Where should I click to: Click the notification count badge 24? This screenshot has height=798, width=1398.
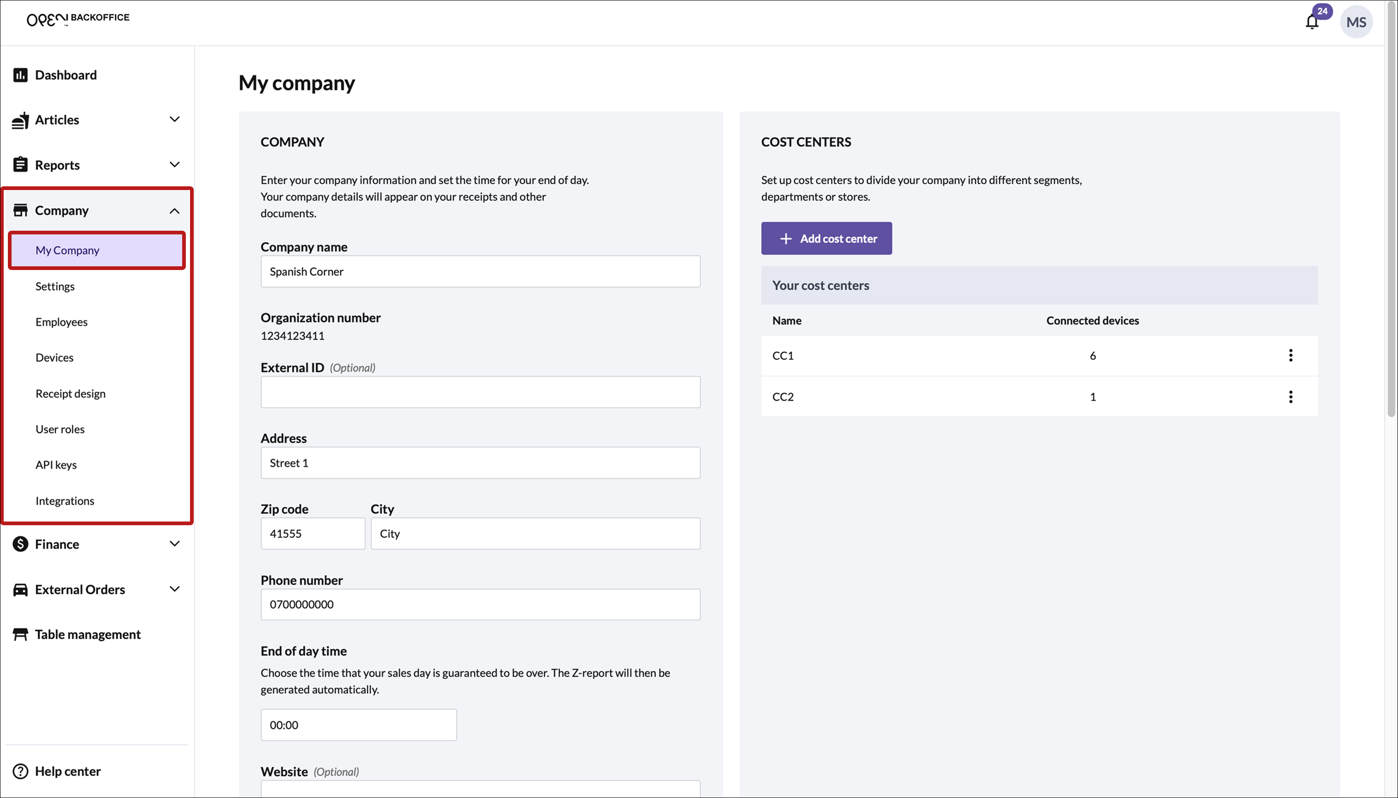[1322, 11]
